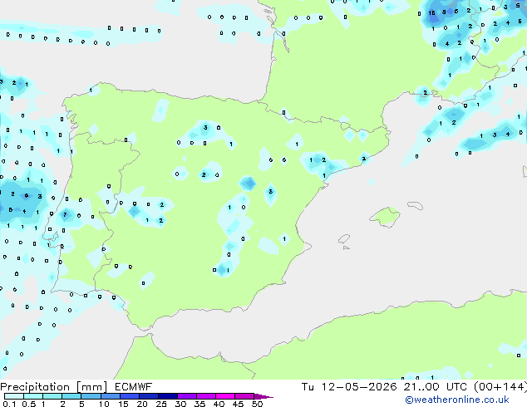This screenshot has height=407, width=527.
Task: Click the 40–45 mm magenta legend swatch
Action: 225,396
